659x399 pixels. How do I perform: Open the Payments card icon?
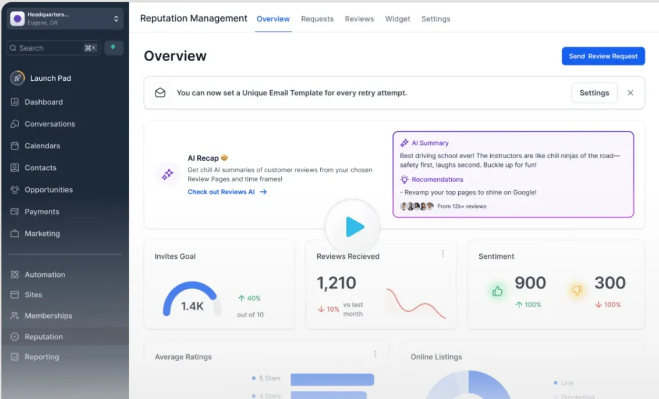[15, 211]
